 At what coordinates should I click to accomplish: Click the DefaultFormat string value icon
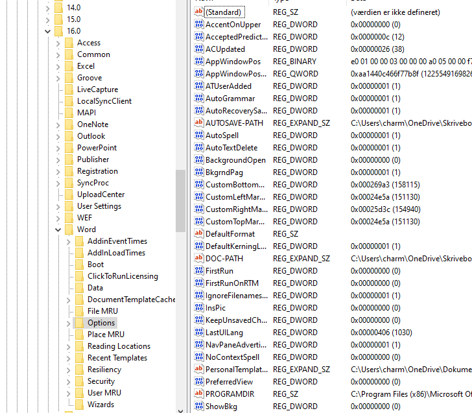point(198,233)
